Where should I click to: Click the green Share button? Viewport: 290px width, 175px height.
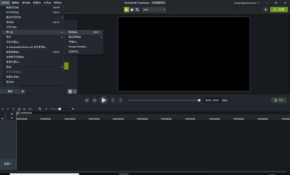(x=279, y=10)
